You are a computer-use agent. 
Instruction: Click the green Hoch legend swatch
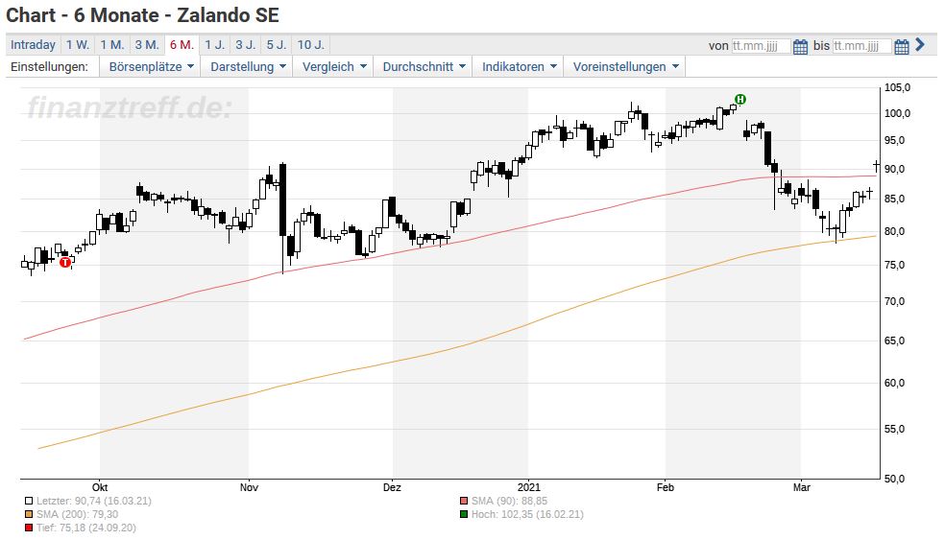pyautogui.click(x=464, y=514)
